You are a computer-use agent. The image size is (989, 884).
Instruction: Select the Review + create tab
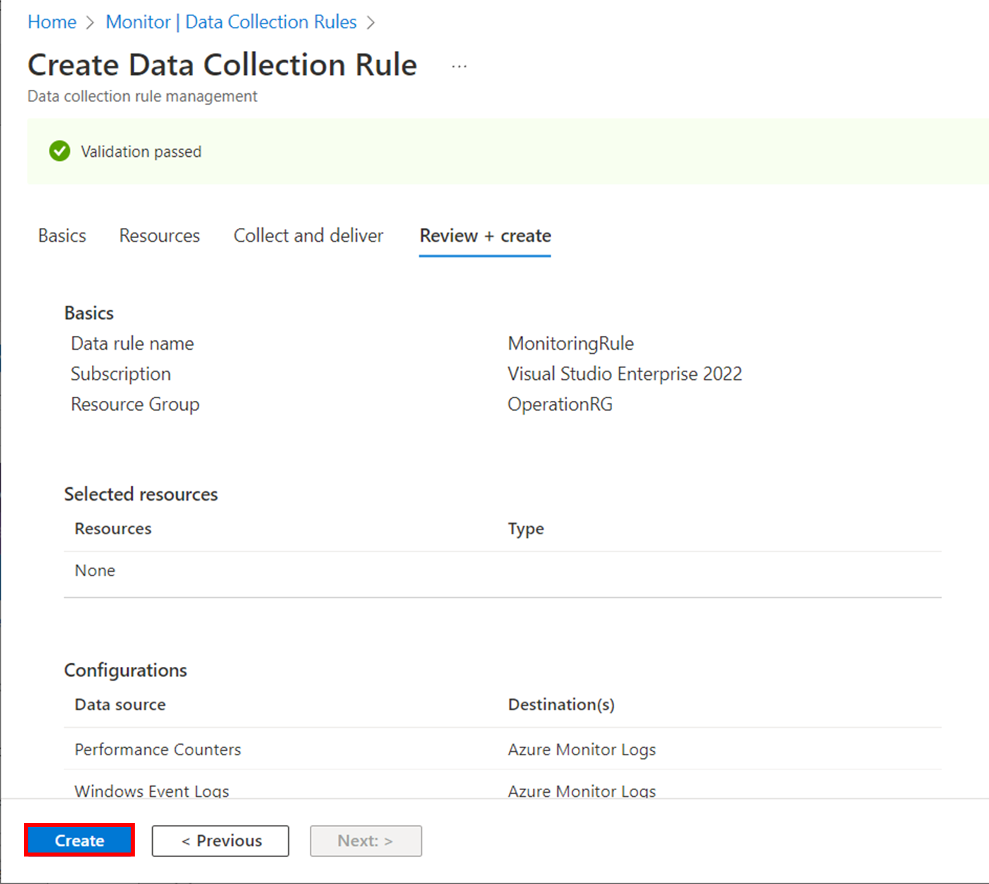pos(484,235)
